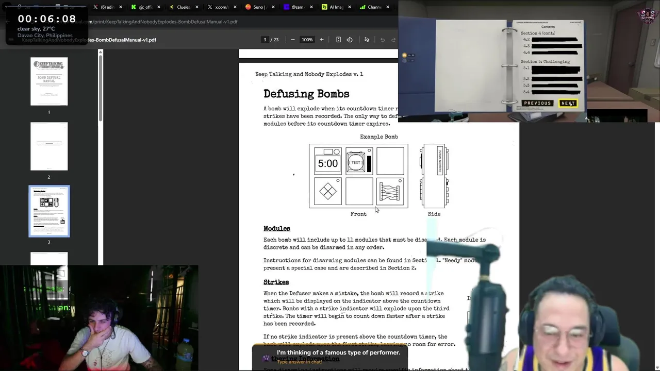
Task: Open page 1 thumbnail in sidebar
Action: click(x=49, y=81)
